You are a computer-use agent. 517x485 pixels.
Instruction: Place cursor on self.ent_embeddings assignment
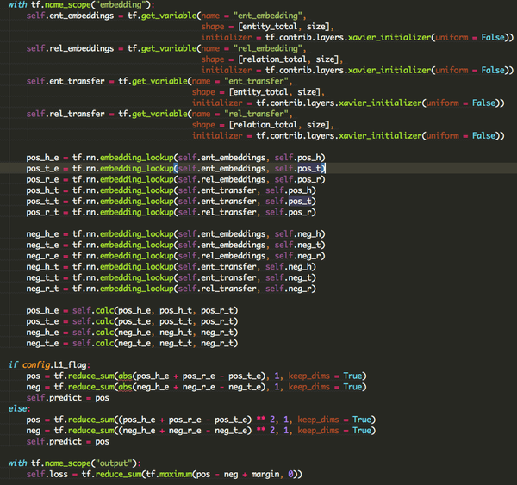tap(70, 16)
